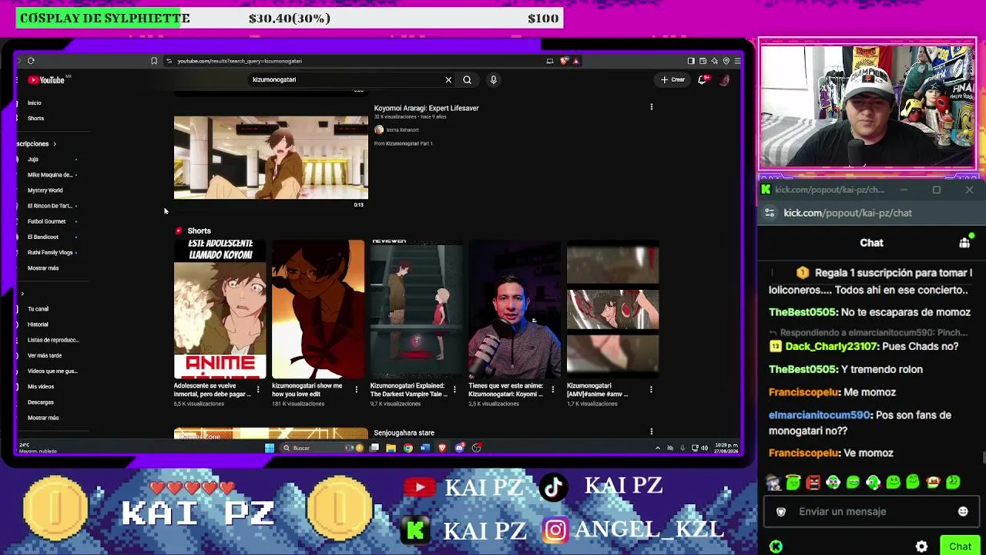Open Mis videos in sidebar

41,386
